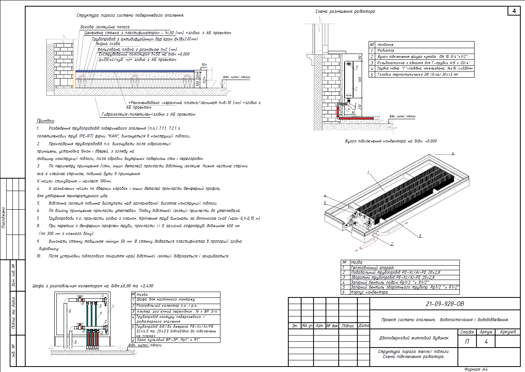Click the 'Стадія' header cell

467,332
